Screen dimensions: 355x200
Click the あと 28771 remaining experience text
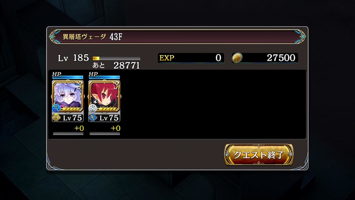pyautogui.click(x=116, y=65)
